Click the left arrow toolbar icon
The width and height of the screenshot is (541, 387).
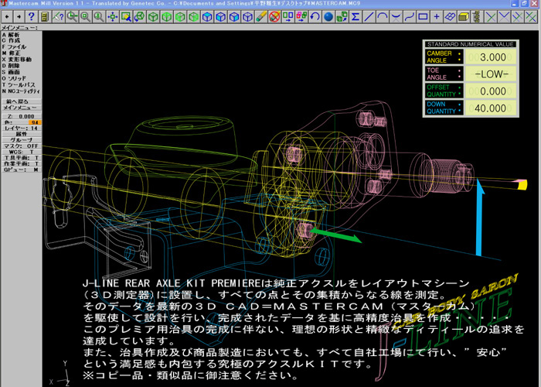(x=7, y=16)
